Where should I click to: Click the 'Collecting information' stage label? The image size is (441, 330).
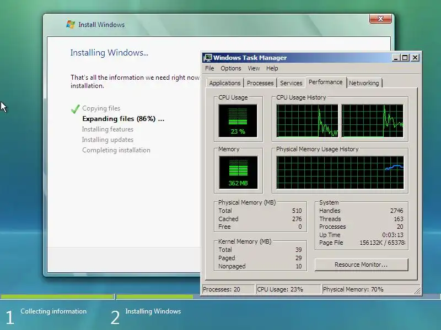(53, 311)
